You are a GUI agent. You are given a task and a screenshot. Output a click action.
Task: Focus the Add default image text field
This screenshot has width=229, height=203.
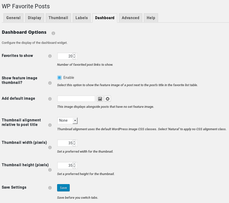click(76, 99)
